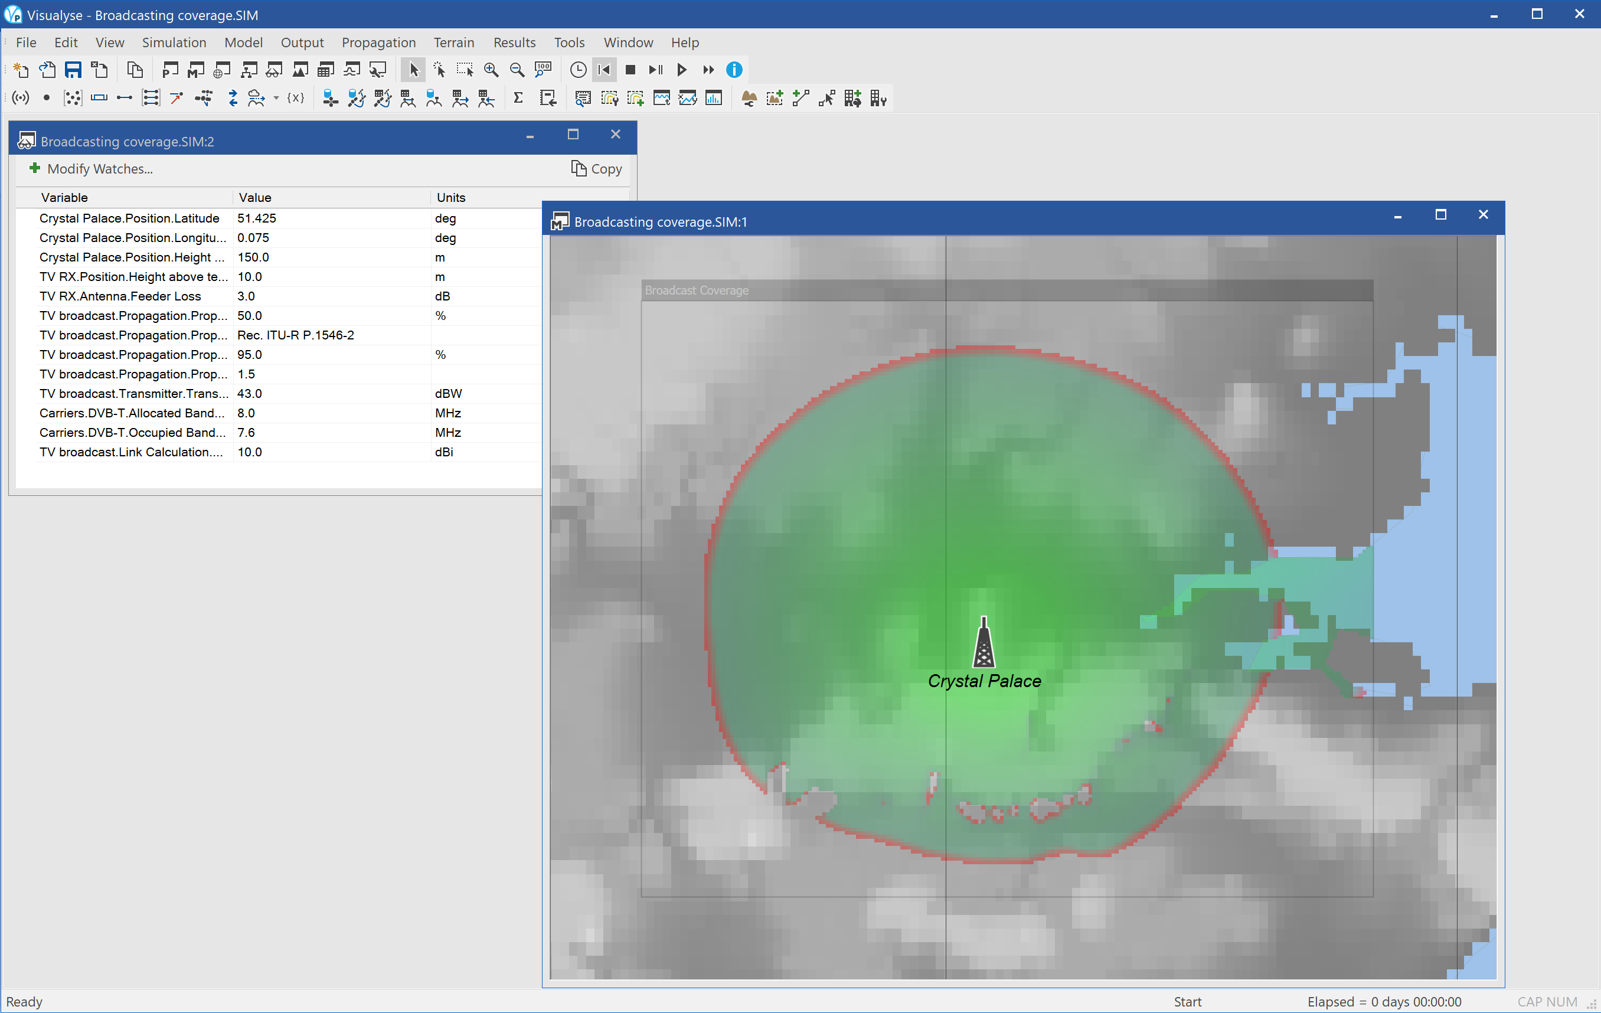Save the simulation with the floppy icon

tap(73, 70)
